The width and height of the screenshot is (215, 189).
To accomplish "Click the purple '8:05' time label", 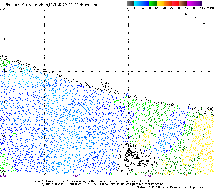I will point(76,176).
